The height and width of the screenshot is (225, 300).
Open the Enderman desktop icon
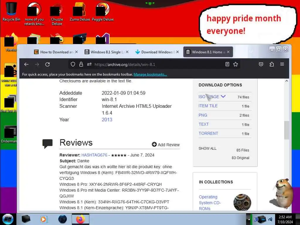click(x=9, y=134)
